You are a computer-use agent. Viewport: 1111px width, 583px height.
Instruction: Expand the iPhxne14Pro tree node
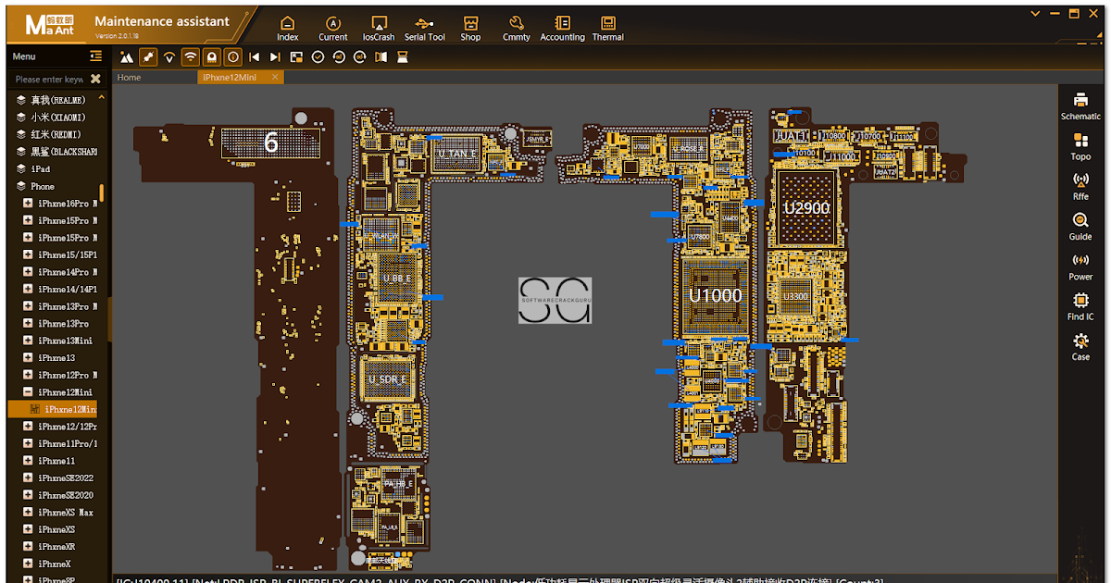[x=28, y=272]
